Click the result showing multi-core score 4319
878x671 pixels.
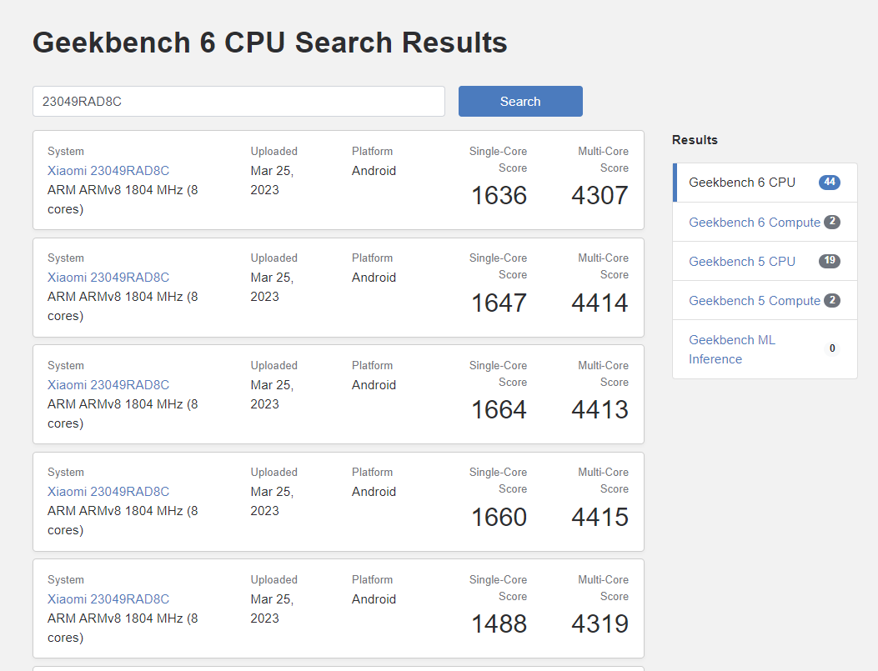(x=600, y=623)
